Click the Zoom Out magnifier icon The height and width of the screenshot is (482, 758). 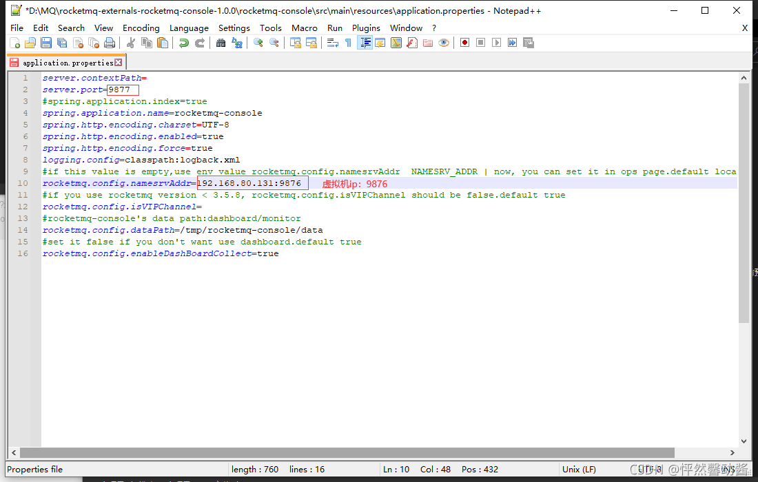274,43
